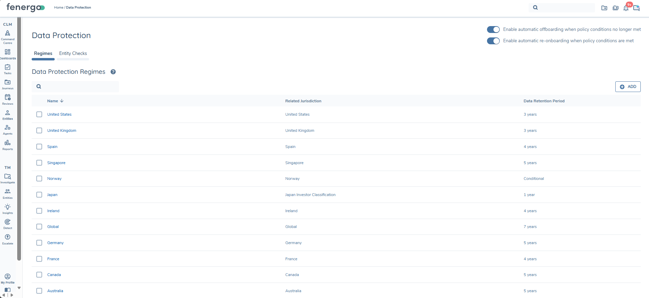This screenshot has height=298, width=649.
Task: Go to Tasks in the sidebar
Action: 8,67
